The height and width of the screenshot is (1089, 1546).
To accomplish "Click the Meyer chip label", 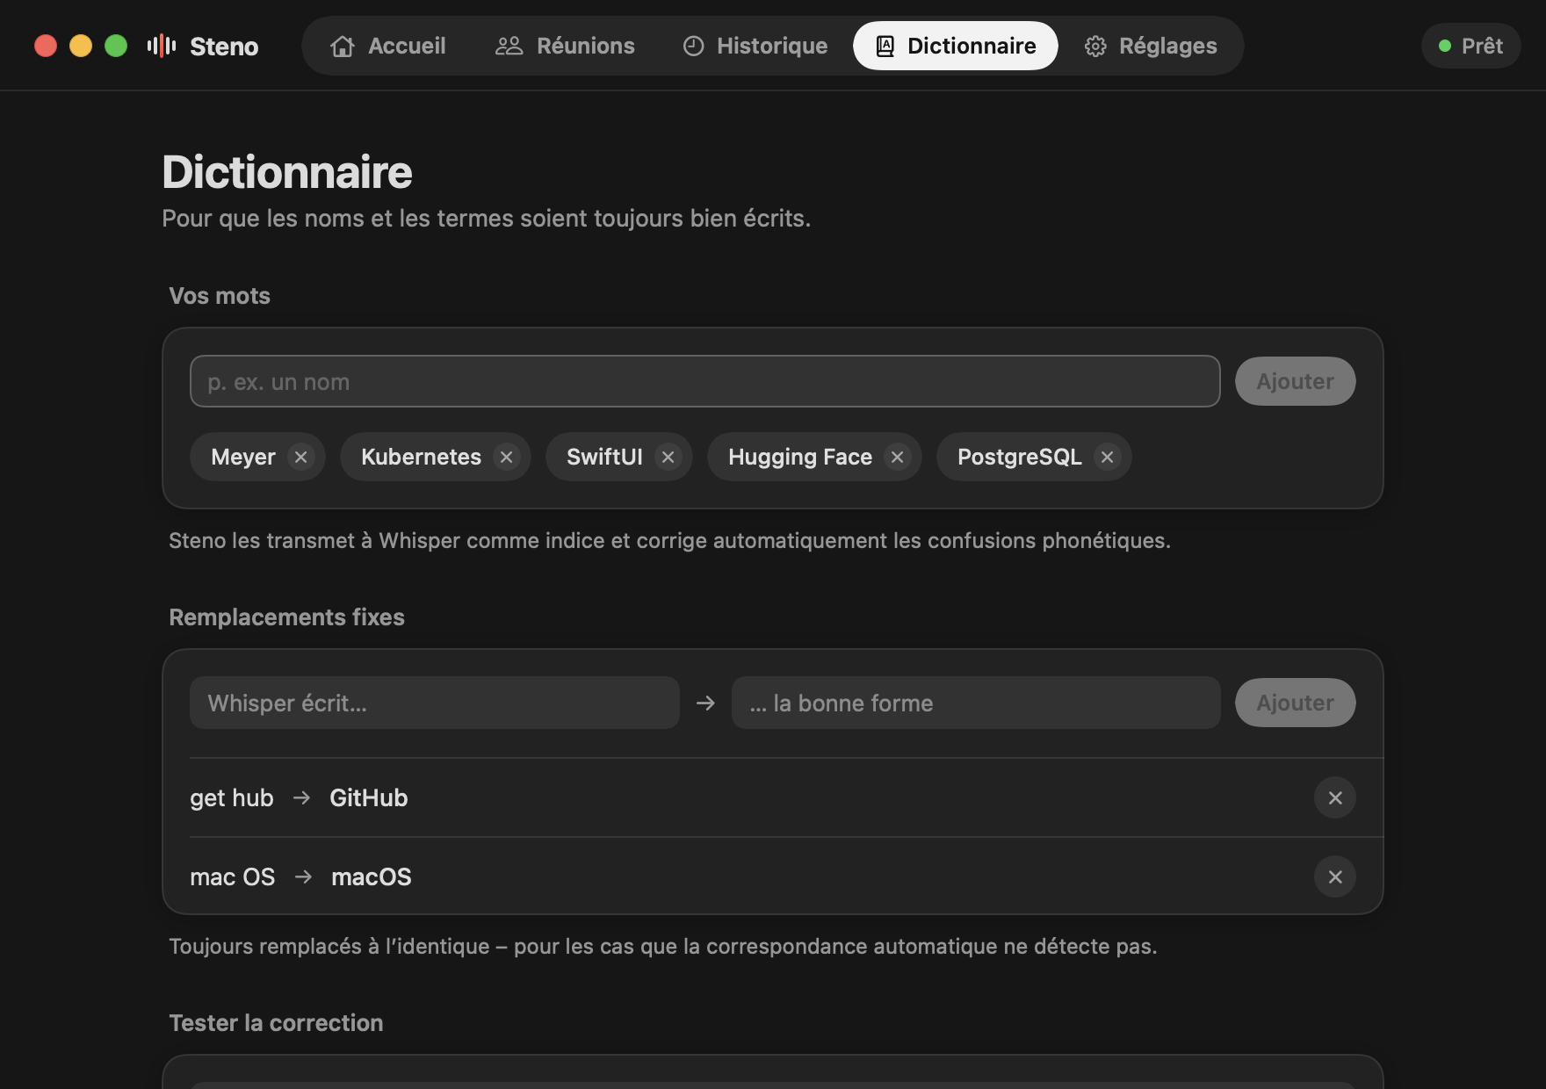I will pos(243,457).
